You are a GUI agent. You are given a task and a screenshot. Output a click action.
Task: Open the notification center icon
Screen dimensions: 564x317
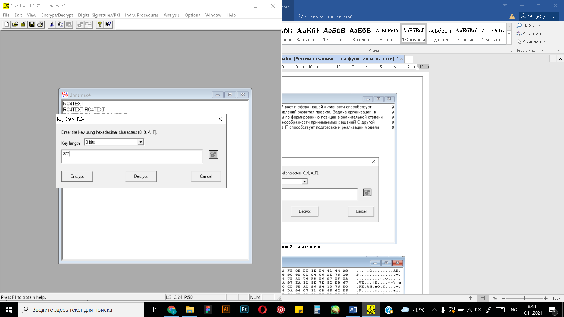[x=553, y=310]
